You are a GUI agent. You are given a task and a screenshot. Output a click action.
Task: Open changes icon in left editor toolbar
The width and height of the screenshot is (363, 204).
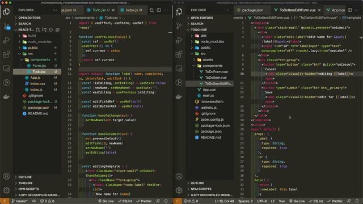(x=151, y=10)
